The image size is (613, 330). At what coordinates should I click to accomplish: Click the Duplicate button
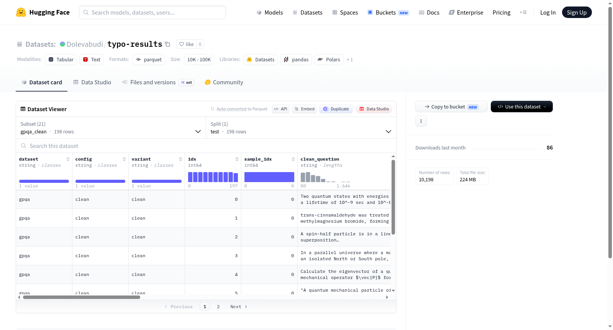(x=336, y=109)
